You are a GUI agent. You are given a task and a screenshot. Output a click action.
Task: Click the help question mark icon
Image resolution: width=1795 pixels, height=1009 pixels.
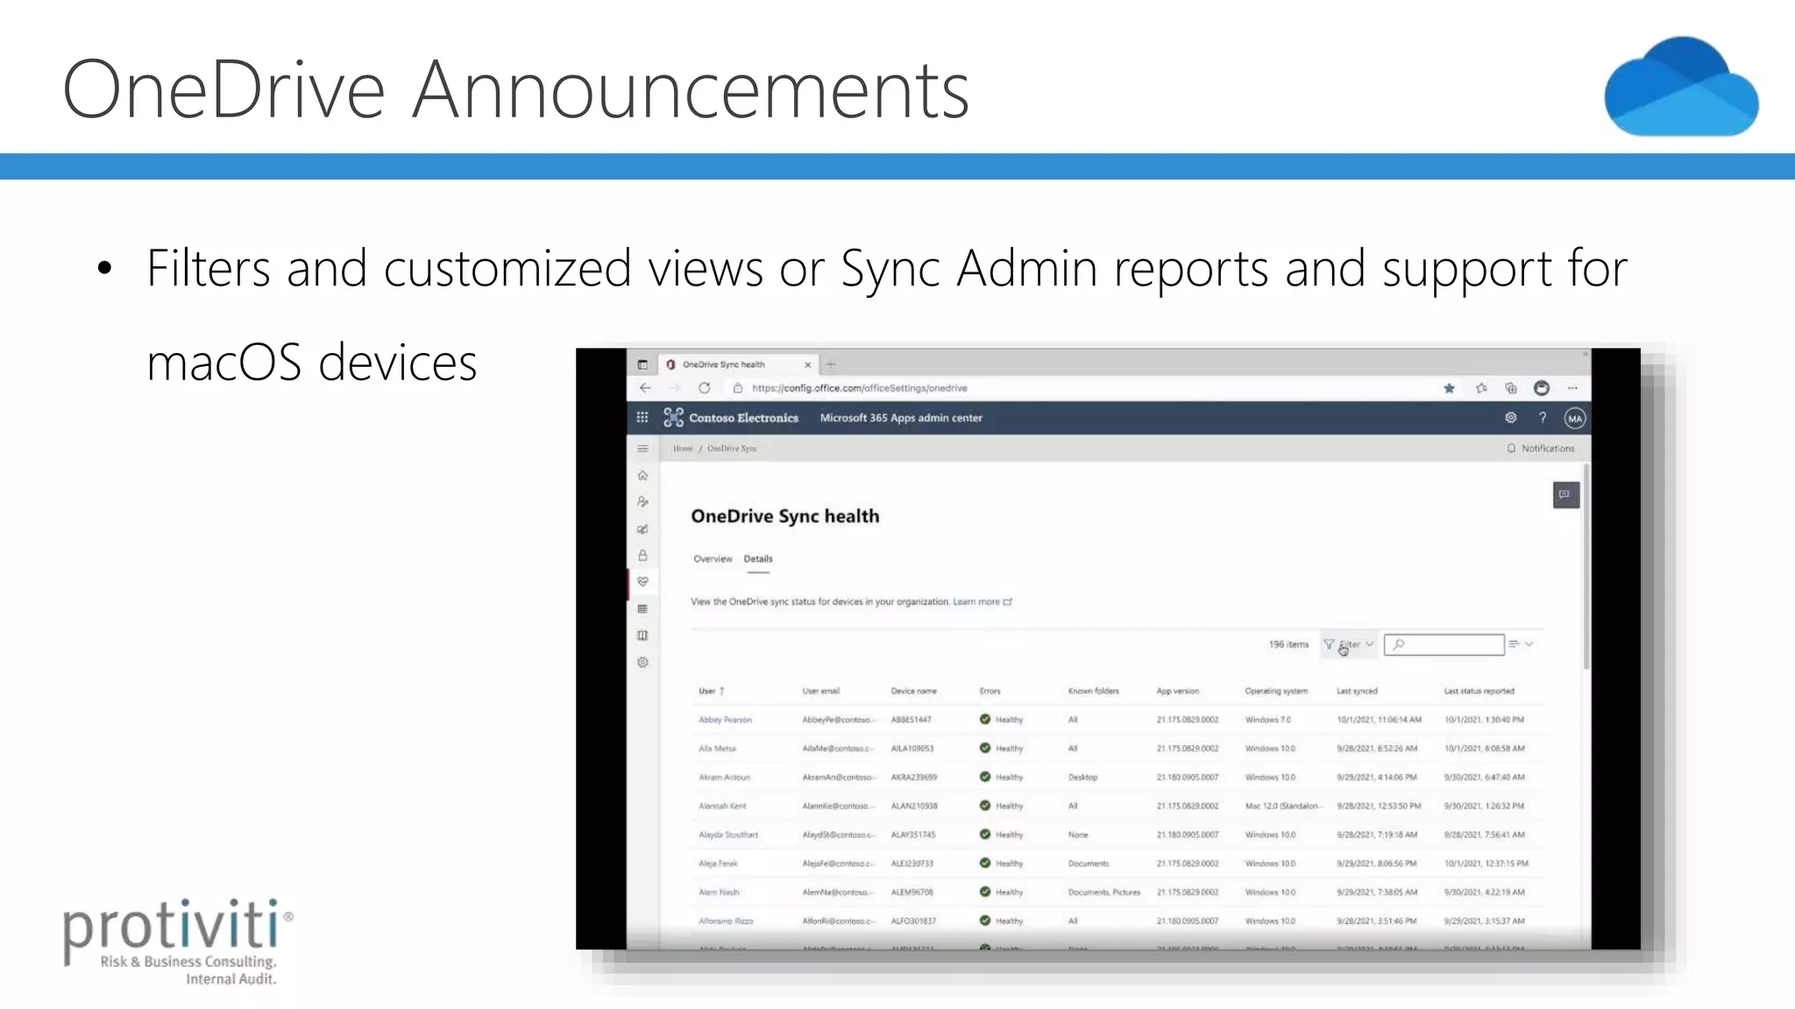pyautogui.click(x=1543, y=418)
